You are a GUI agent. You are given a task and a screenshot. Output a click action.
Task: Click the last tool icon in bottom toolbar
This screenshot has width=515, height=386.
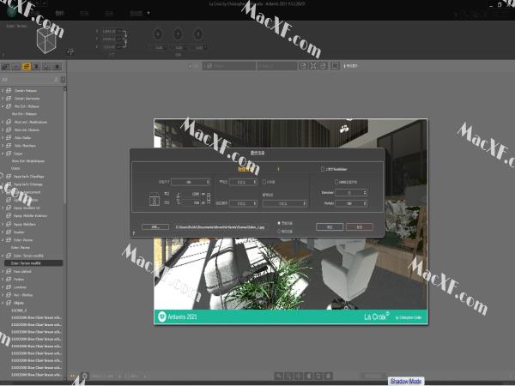[x=329, y=376]
